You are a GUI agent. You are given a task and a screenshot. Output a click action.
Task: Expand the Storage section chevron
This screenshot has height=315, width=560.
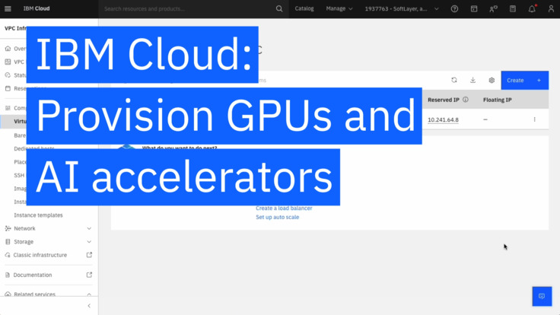pyautogui.click(x=89, y=242)
